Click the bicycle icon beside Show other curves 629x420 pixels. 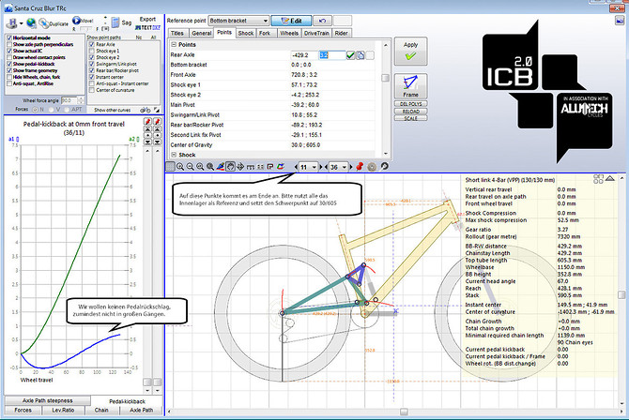[146, 110]
